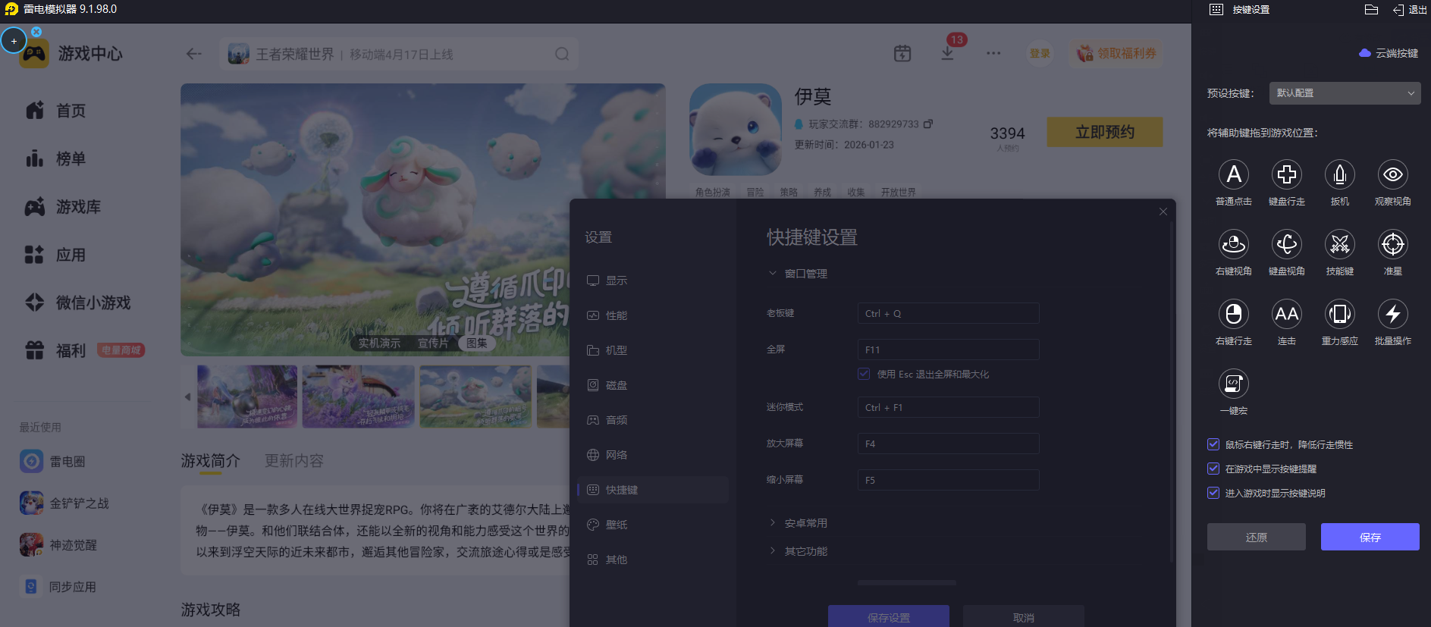Open the 预设按键 默认配置 dropdown

1345,93
